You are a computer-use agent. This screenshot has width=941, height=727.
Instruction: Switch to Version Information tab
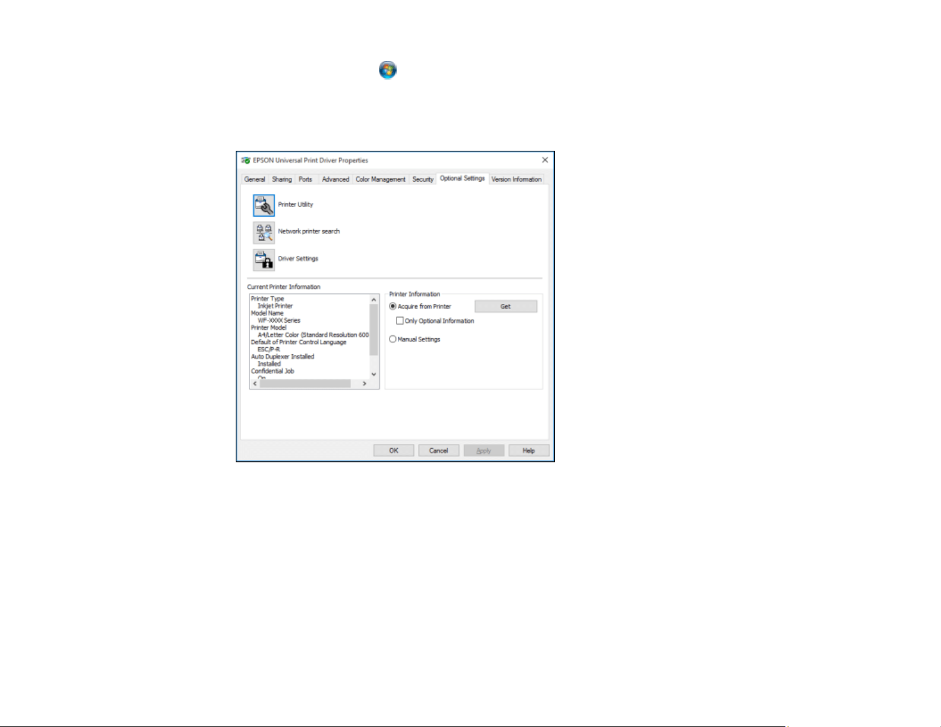click(517, 179)
